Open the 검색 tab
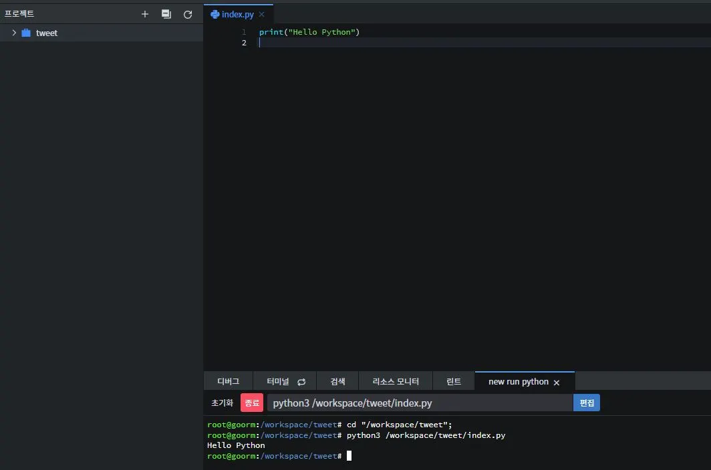Viewport: 711px width, 470px height. tap(337, 381)
